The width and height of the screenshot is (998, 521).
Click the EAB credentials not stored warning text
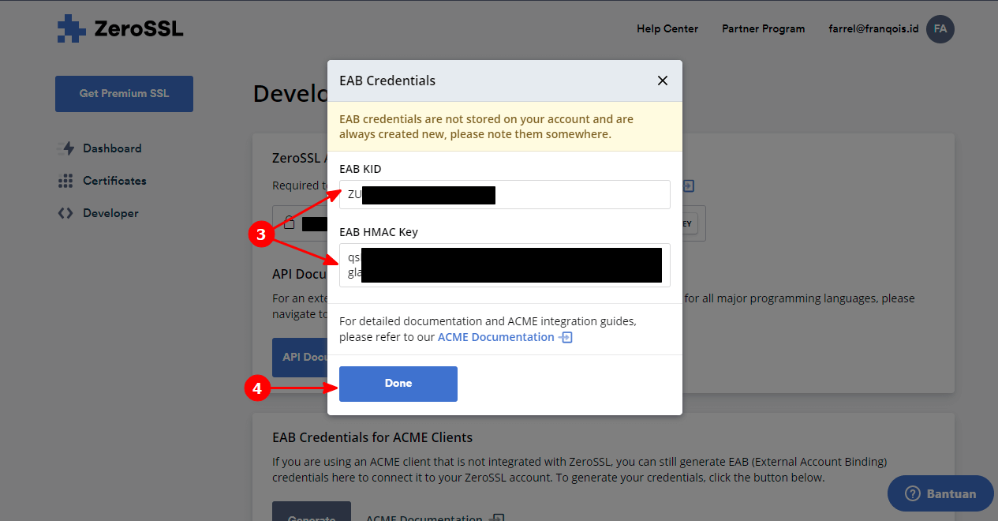(486, 126)
